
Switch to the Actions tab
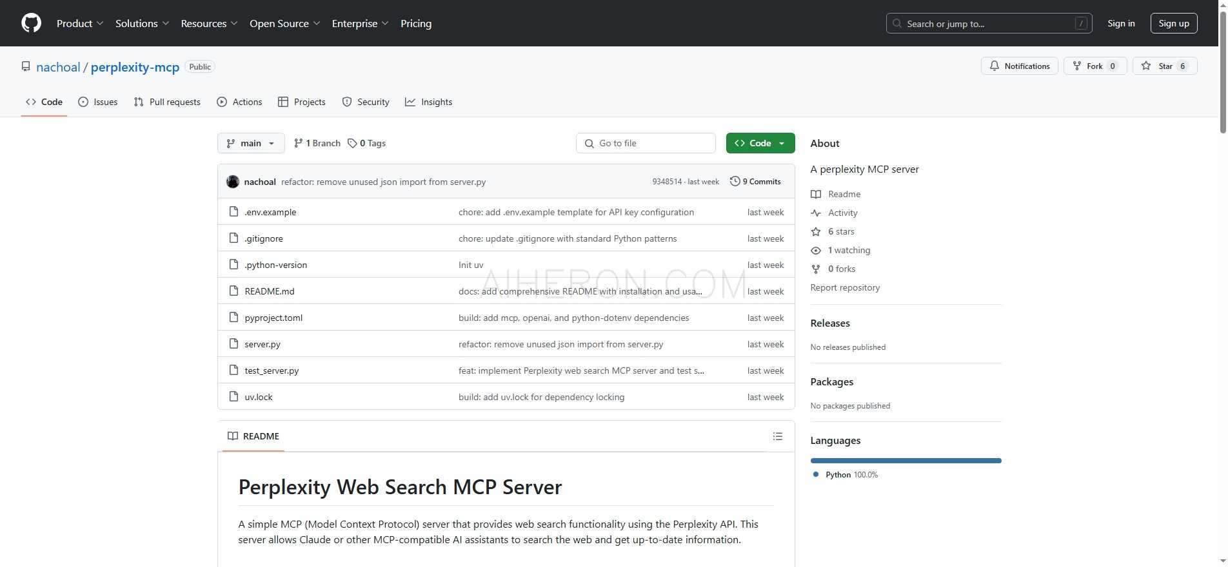(x=240, y=102)
